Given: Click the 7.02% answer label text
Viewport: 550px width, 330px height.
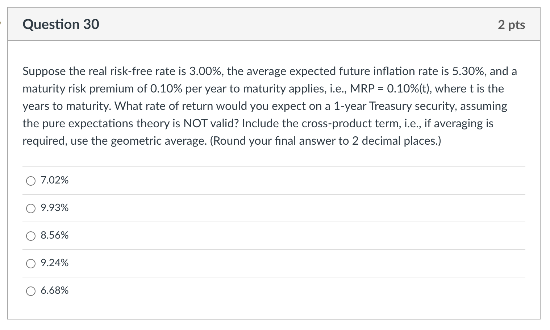Looking at the screenshot, I should pos(55,180).
